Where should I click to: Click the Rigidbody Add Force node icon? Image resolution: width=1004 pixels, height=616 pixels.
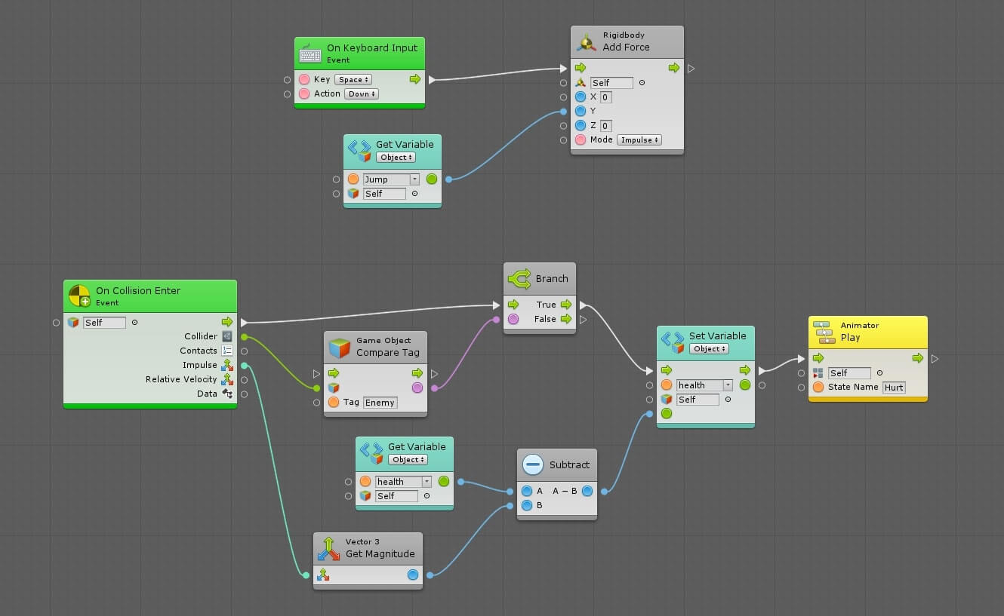pos(586,41)
